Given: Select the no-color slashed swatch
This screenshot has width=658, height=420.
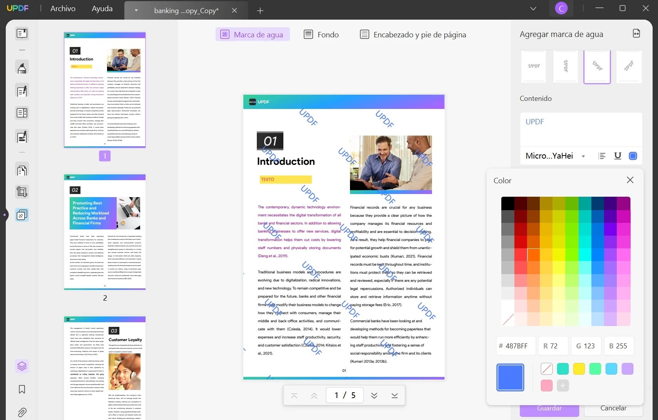Looking at the screenshot, I should pyautogui.click(x=547, y=369).
